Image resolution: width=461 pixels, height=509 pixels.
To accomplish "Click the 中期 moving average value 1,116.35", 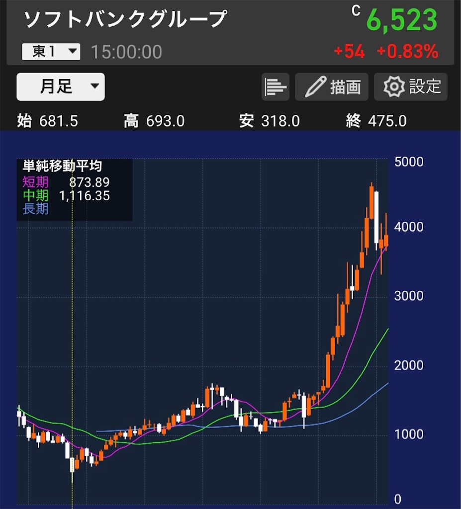I will (85, 196).
